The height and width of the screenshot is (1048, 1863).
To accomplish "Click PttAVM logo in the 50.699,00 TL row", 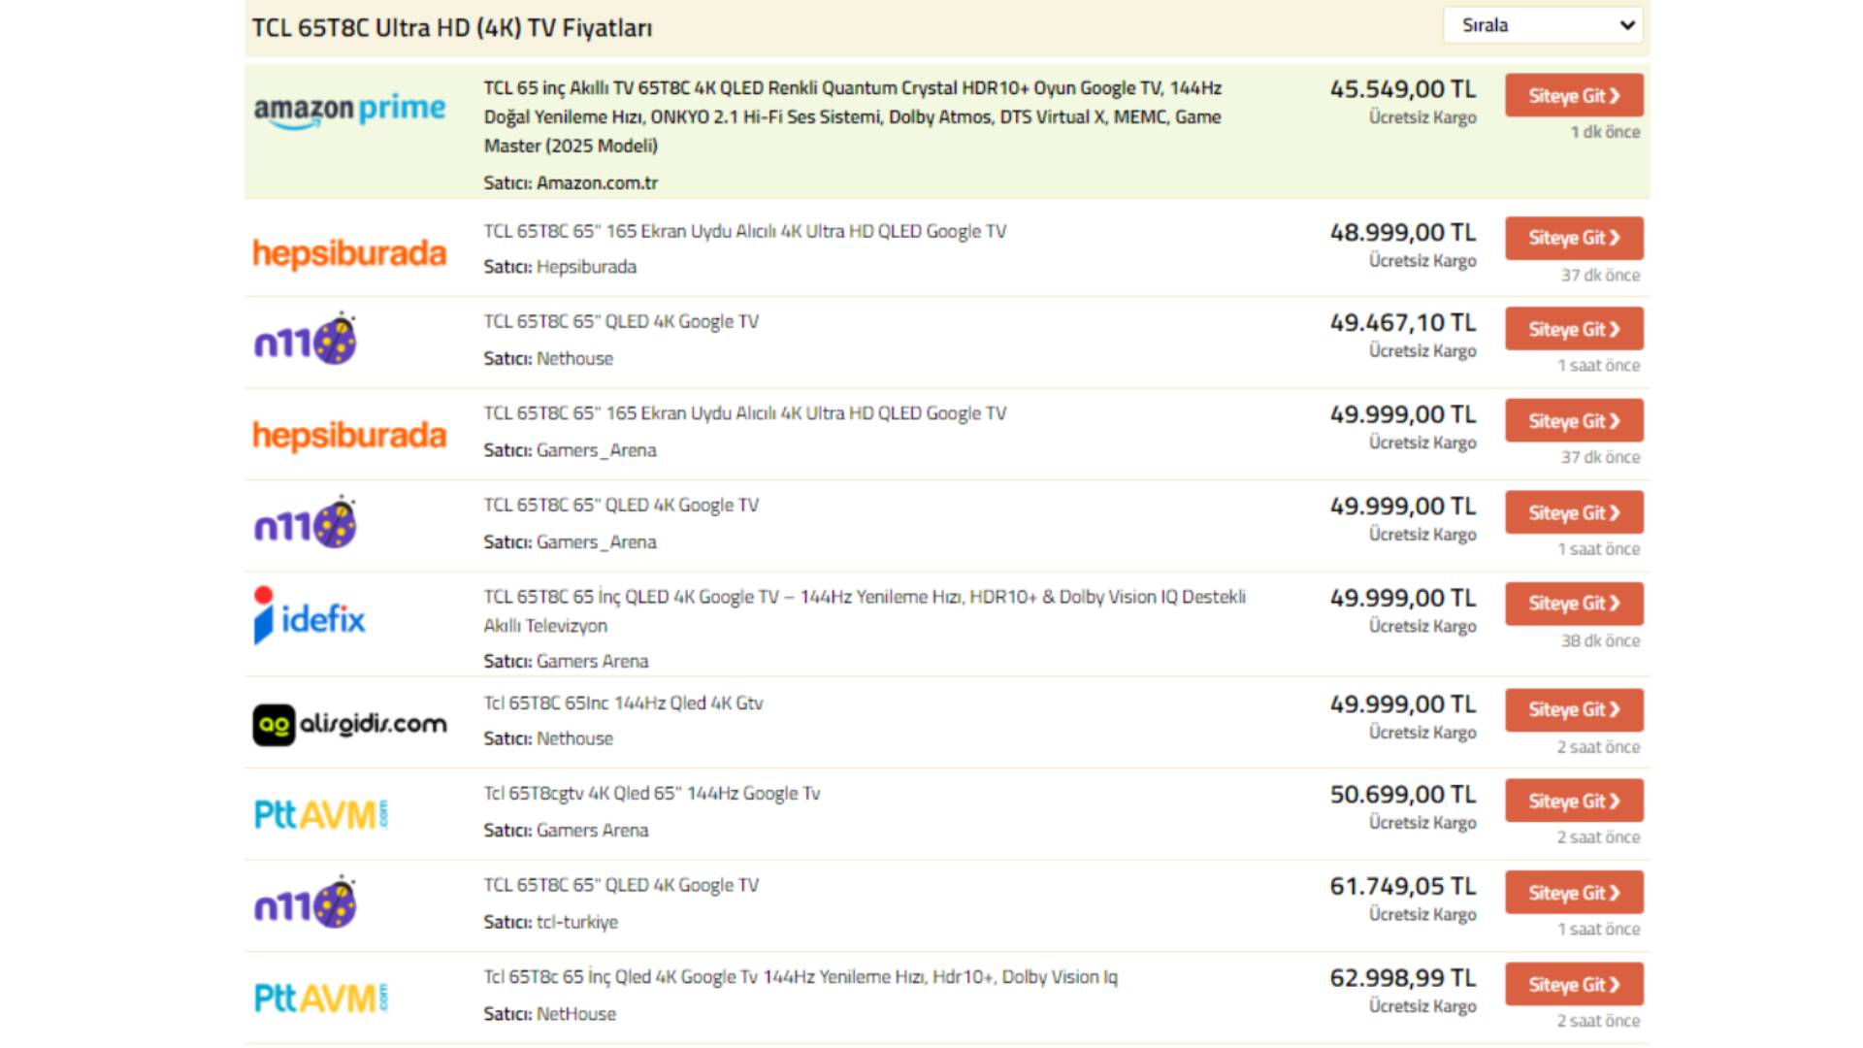I will coord(321,814).
